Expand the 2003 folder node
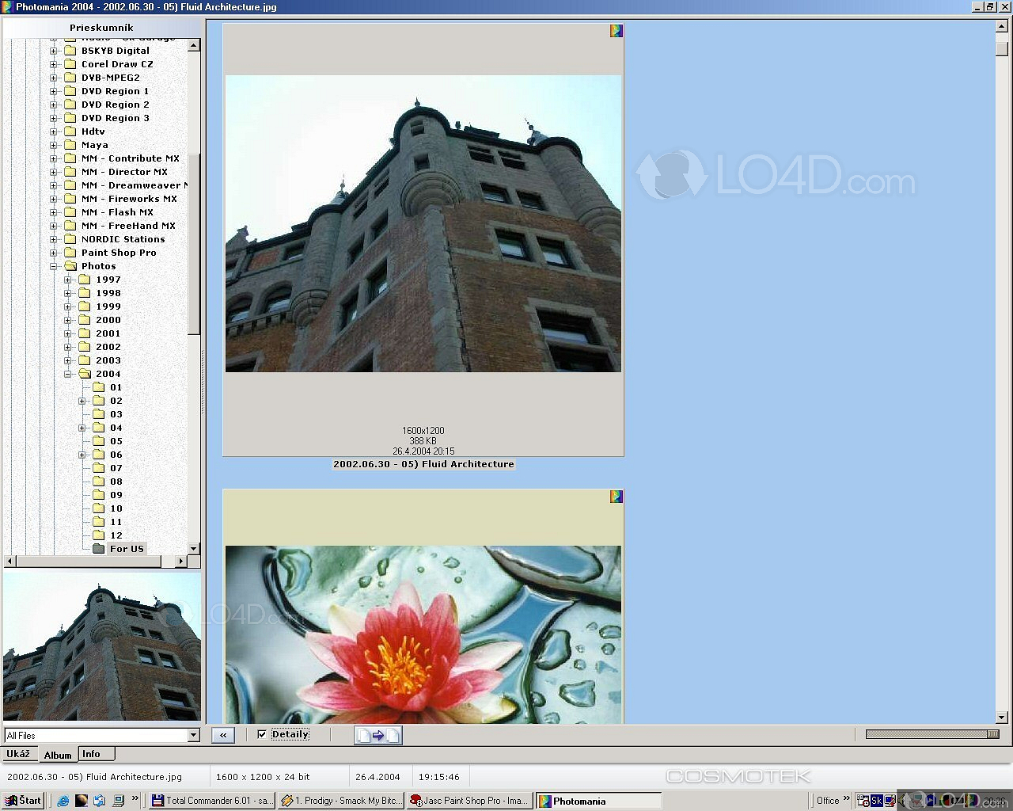The width and height of the screenshot is (1013, 811). coord(68,360)
